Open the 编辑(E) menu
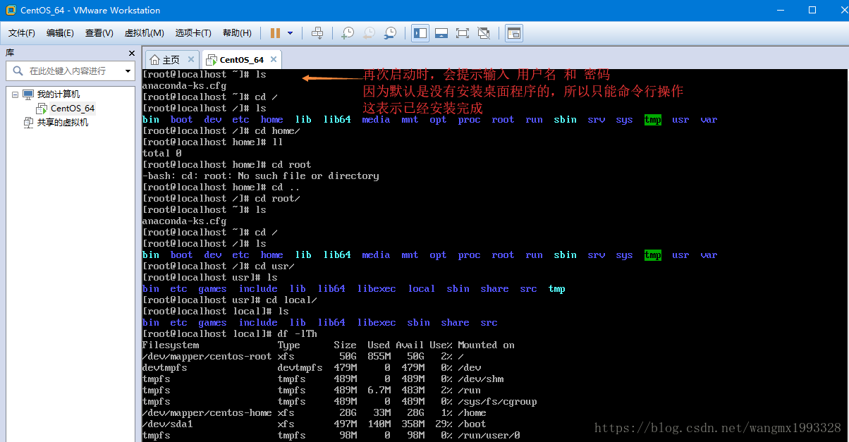This screenshot has width=849, height=442. coord(60,33)
